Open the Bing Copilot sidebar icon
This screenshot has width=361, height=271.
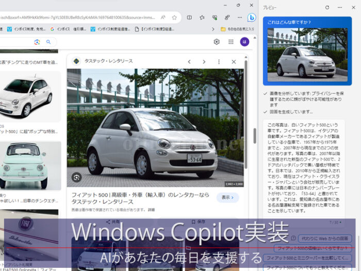pyautogui.click(x=252, y=17)
